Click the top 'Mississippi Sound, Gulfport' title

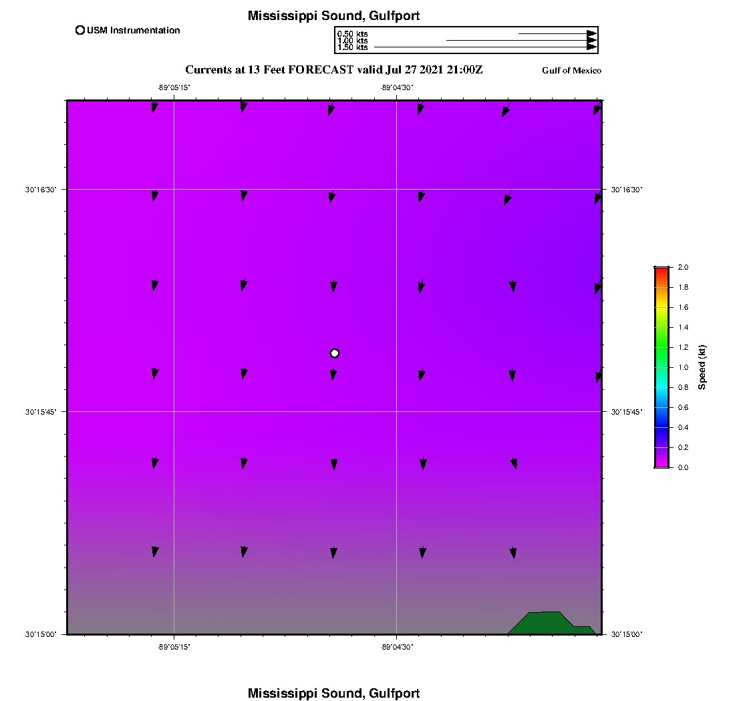[x=333, y=16]
